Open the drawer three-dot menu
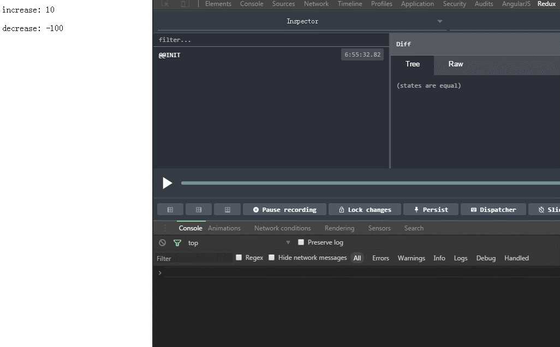 [165, 228]
